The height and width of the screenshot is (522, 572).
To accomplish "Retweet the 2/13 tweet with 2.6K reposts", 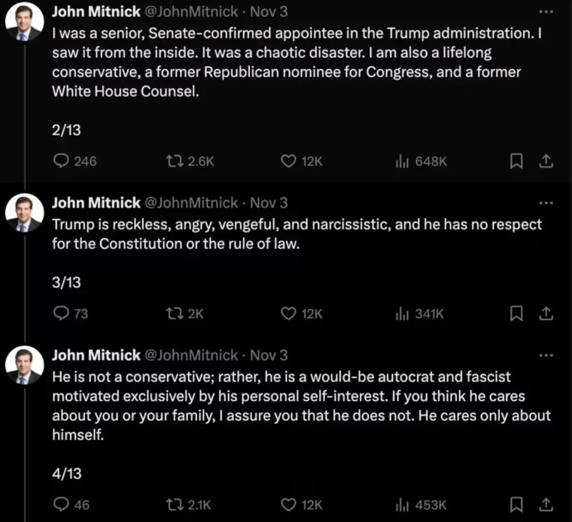I will pos(174,161).
